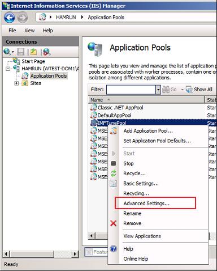Select Help in the context menu
Image resolution: width=217 pixels, height=271 pixels.
click(128, 249)
